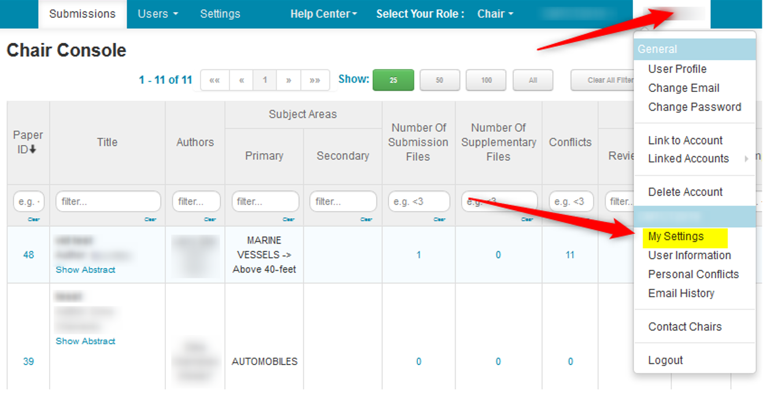Focus the Paper ID filter field

(x=28, y=201)
